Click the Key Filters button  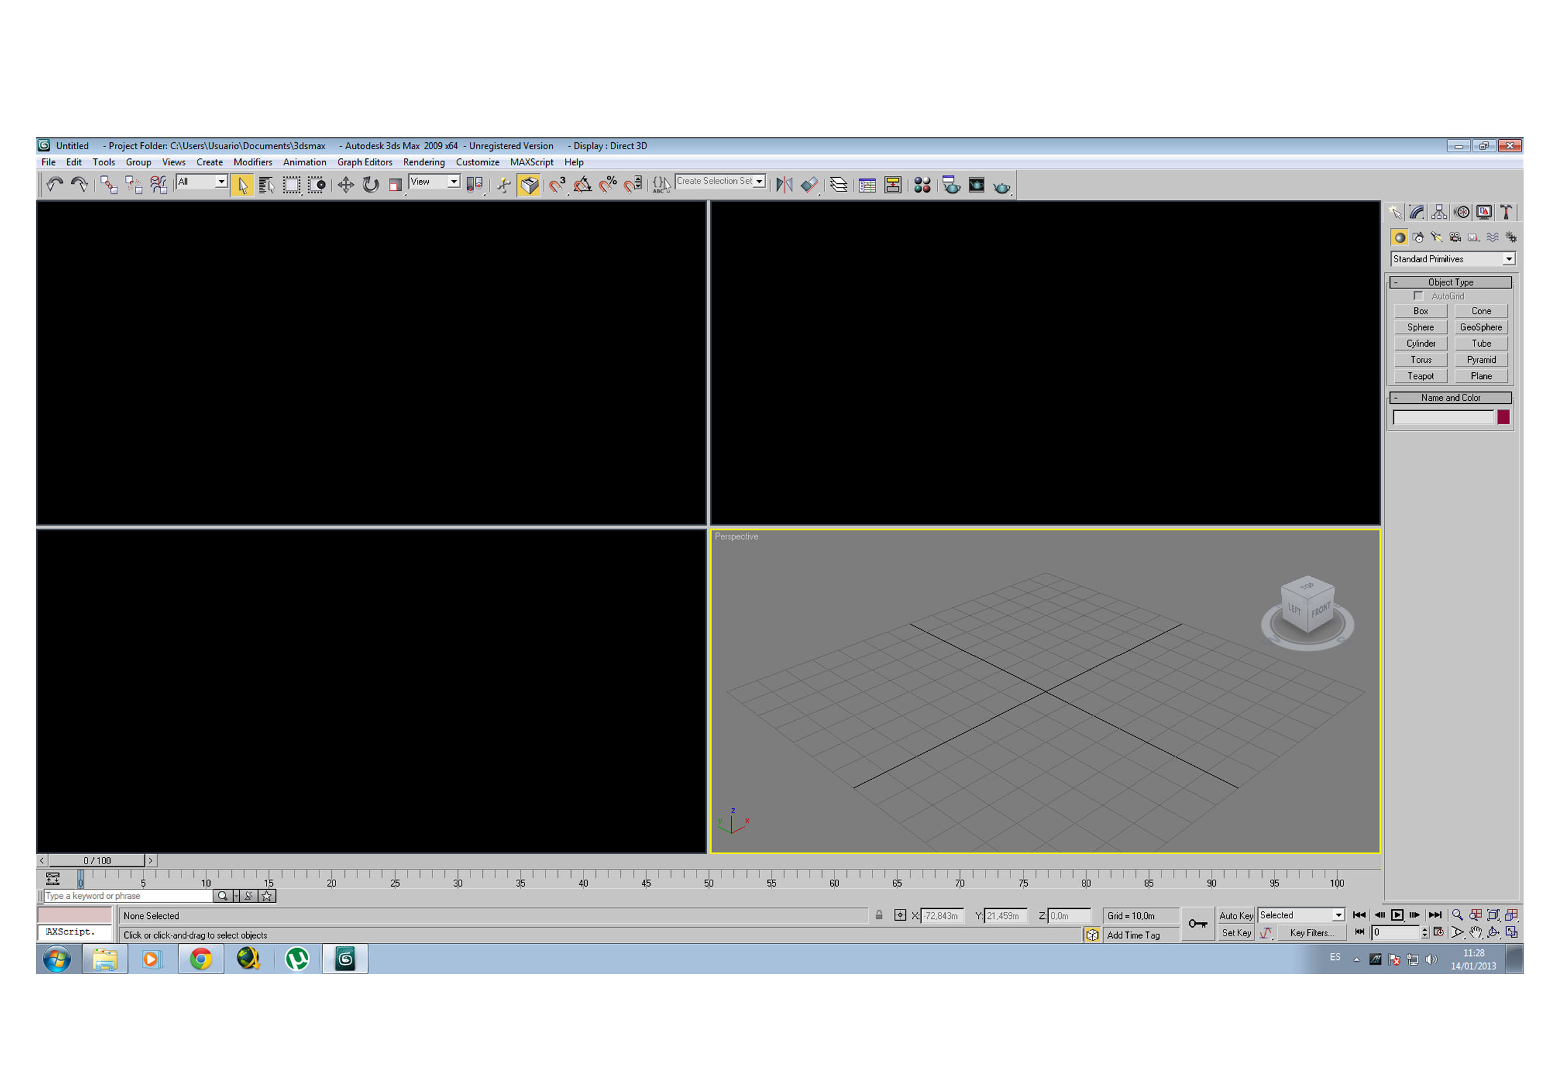click(x=1312, y=933)
